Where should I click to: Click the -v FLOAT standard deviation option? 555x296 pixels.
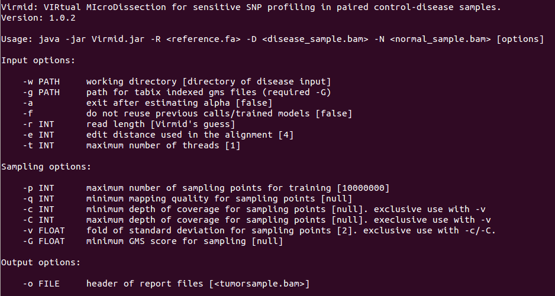coord(259,230)
